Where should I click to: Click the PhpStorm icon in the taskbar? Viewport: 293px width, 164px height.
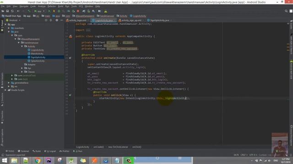click(x=49, y=160)
